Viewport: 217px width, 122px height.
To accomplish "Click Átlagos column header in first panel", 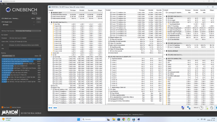I will 100,10.
